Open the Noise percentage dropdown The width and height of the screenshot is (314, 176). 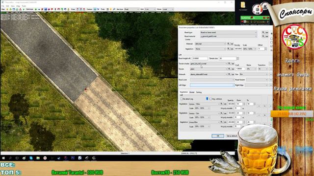pos(251,69)
